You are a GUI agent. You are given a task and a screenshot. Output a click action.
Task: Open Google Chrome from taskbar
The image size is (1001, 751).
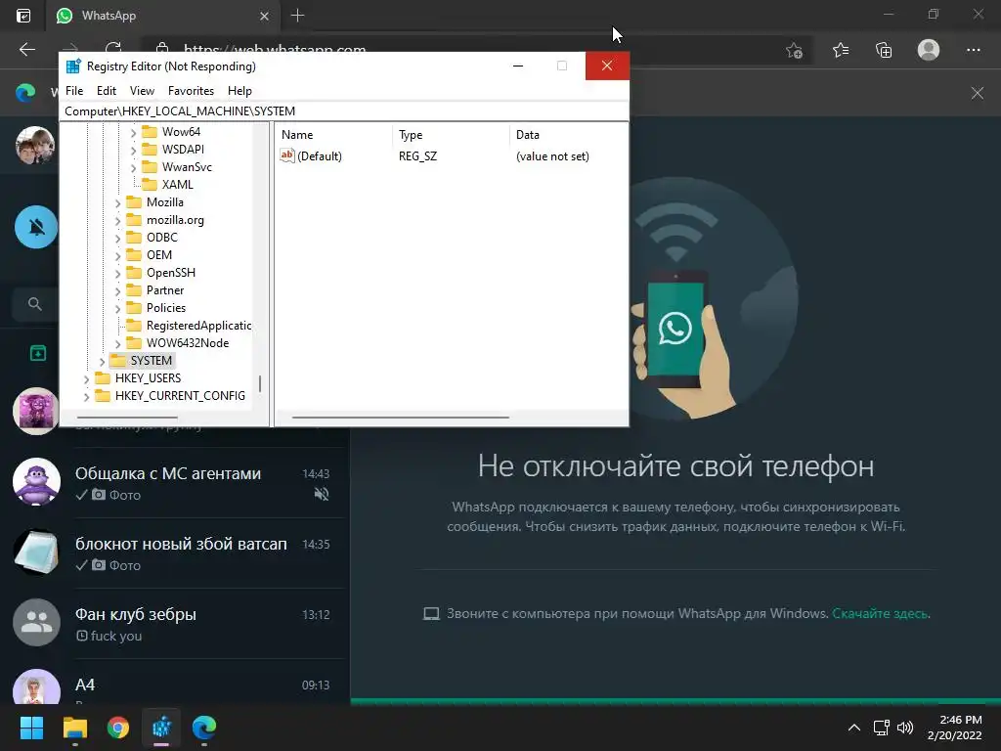click(x=118, y=728)
